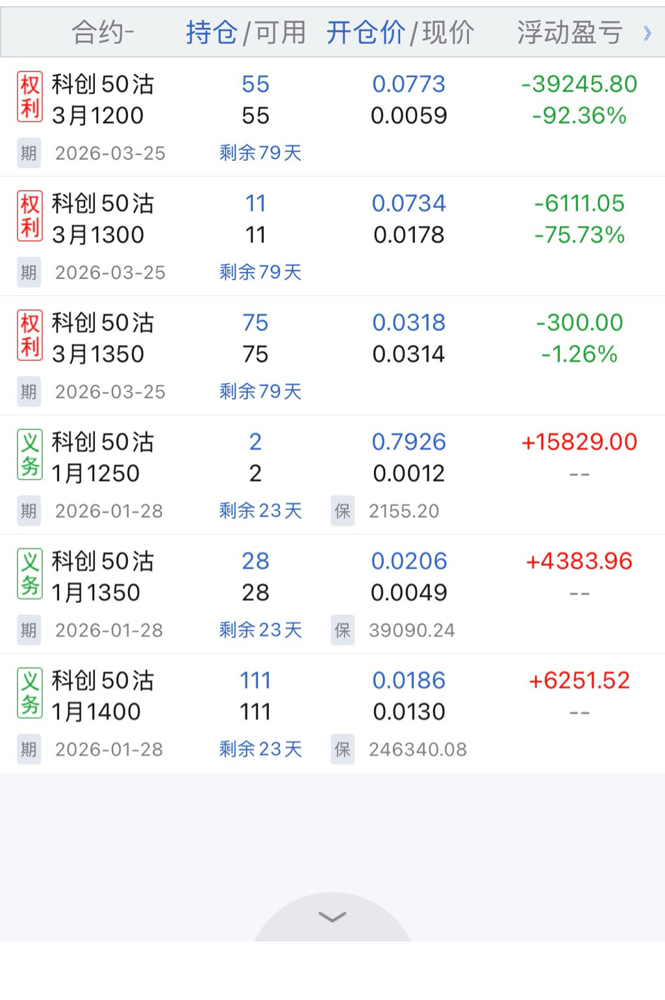Click the 剩余23天 label on 1月1350 row

click(x=260, y=630)
